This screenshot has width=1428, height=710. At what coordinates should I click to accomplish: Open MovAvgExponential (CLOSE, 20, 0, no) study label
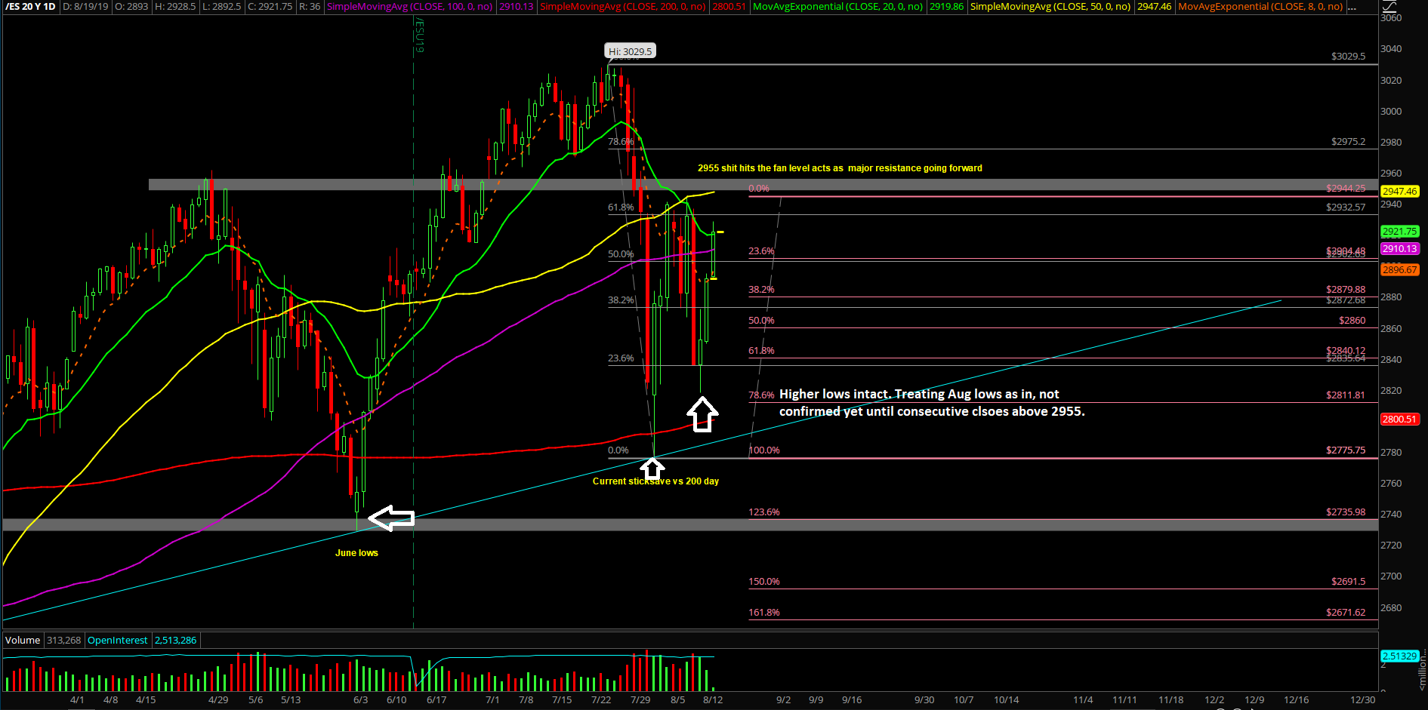pyautogui.click(x=837, y=7)
